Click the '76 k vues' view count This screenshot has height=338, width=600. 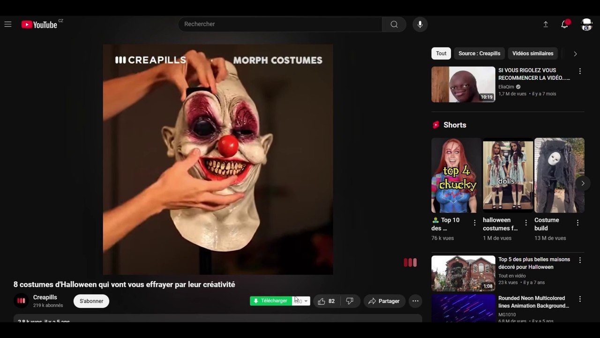442,238
